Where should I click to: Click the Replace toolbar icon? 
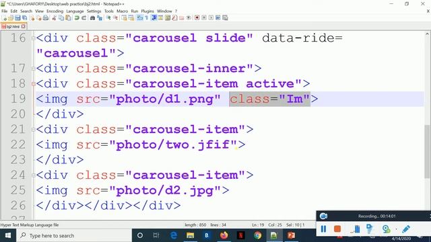pyautogui.click(x=100, y=18)
